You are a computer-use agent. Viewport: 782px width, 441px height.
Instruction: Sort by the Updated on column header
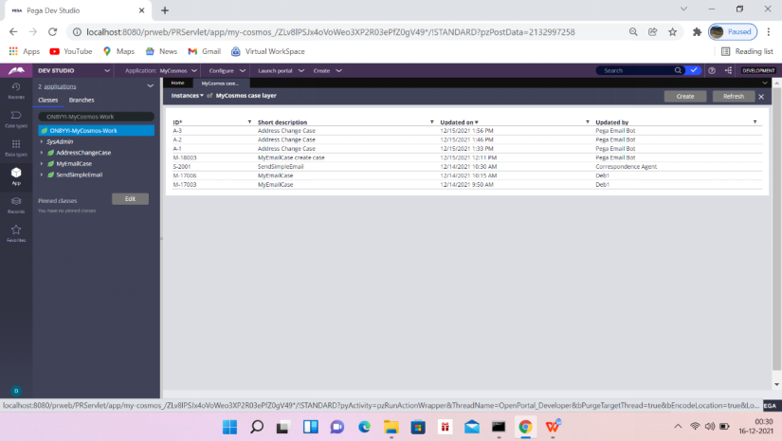point(456,122)
